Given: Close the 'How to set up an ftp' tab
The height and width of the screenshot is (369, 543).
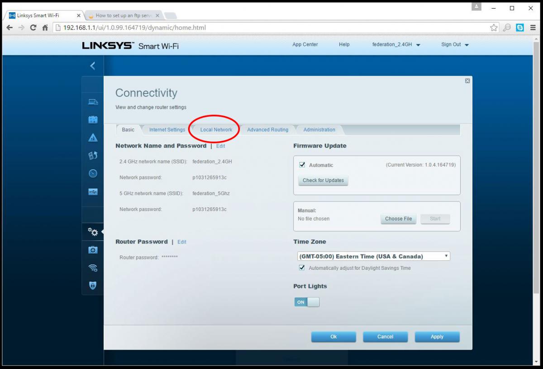Looking at the screenshot, I should click(x=157, y=15).
